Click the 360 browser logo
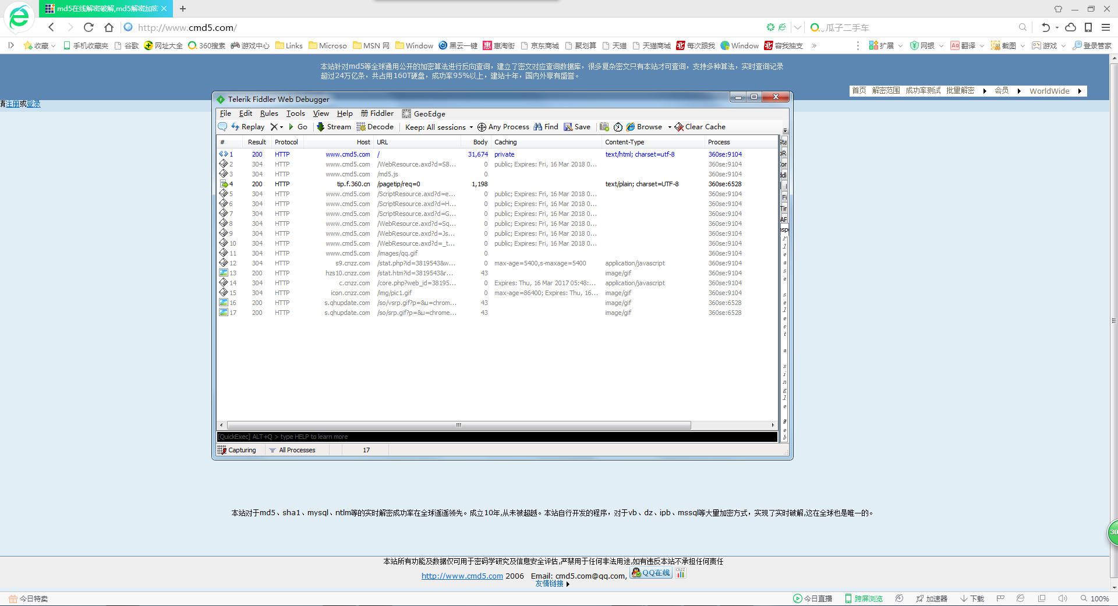Viewport: 1118px width, 606px height. click(19, 17)
